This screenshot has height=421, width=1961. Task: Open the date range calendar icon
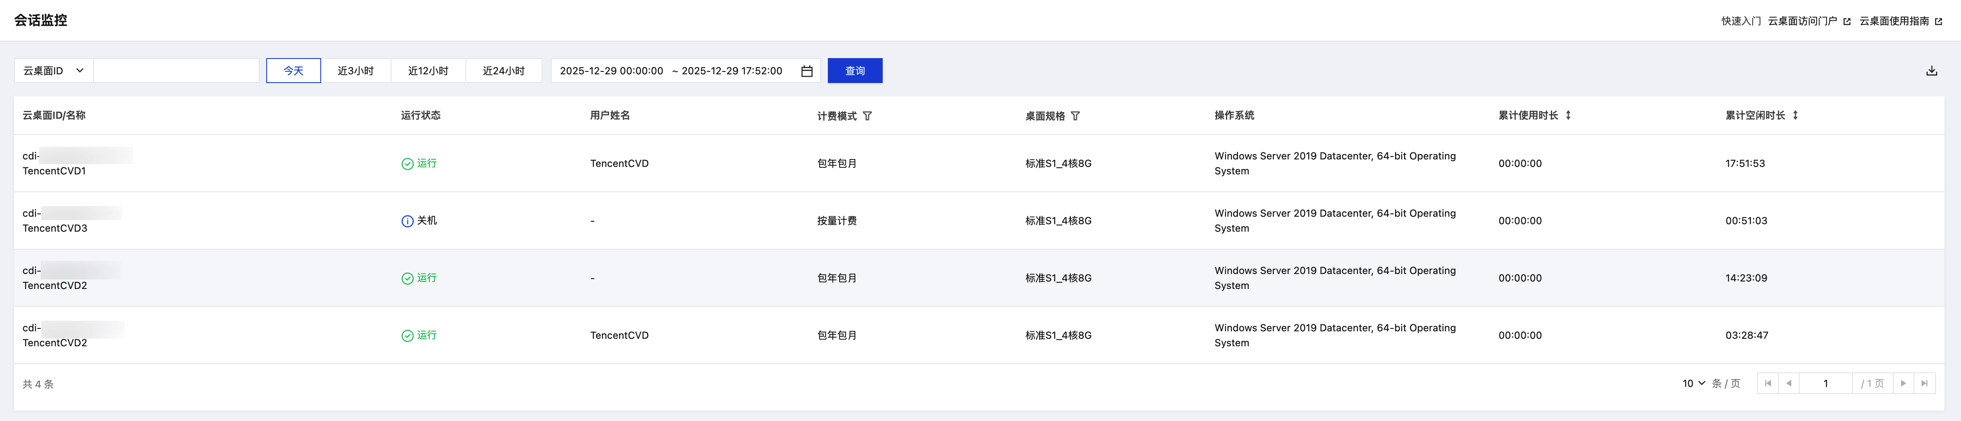(x=807, y=71)
